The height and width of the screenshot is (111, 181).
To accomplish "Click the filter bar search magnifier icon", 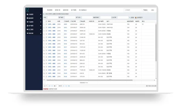I will [x=130, y=18].
